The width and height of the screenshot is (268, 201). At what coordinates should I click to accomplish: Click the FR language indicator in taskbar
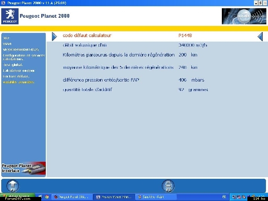coord(224,197)
